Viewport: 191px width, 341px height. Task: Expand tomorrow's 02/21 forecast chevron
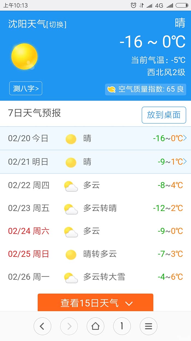[x=185, y=162]
